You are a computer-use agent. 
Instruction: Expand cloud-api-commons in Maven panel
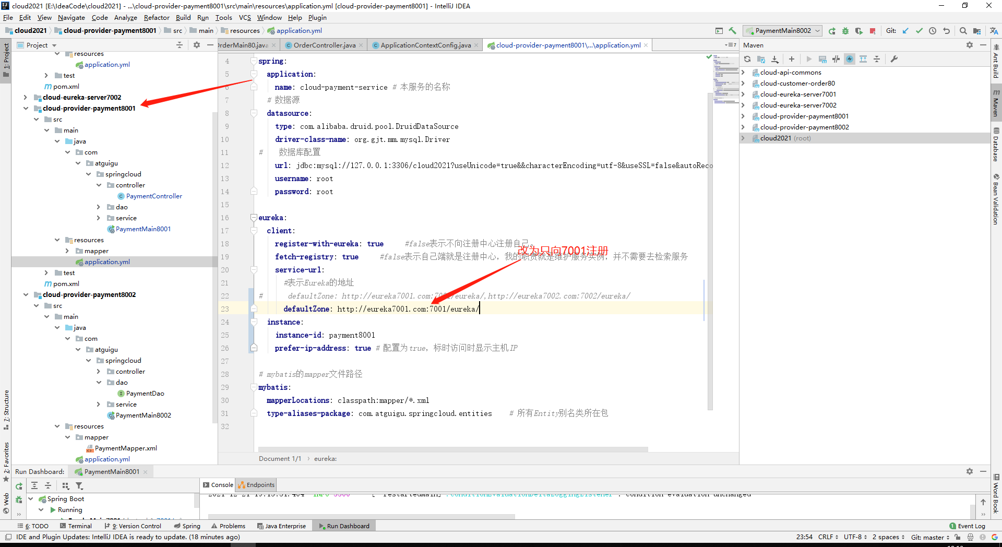[x=744, y=73]
